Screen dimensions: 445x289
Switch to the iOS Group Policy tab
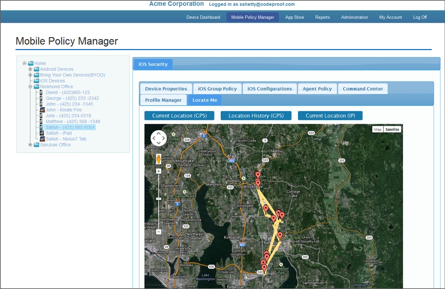click(217, 89)
